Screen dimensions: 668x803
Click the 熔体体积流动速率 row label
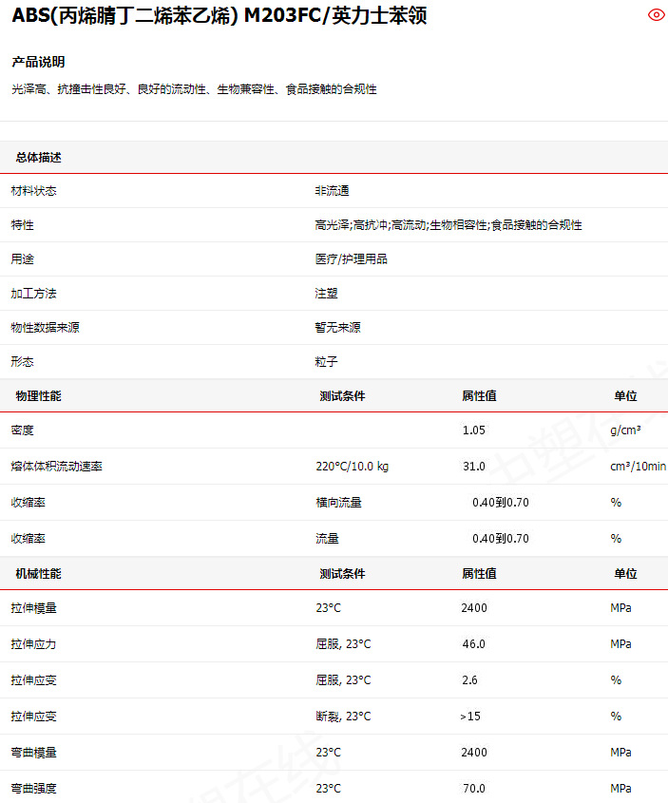(x=57, y=467)
